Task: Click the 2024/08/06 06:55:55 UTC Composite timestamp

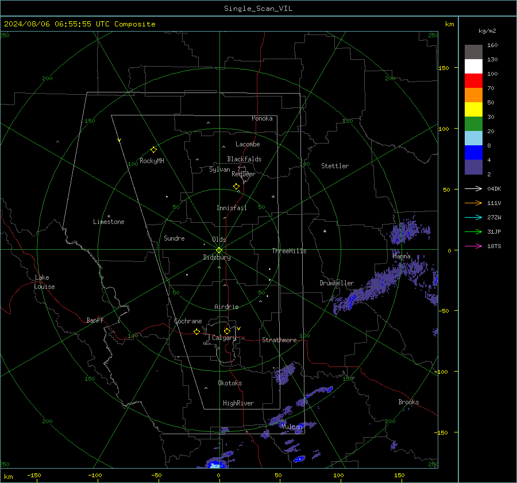Action: (79, 24)
